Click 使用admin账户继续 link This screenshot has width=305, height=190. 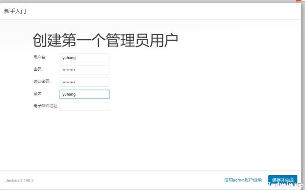point(243,180)
